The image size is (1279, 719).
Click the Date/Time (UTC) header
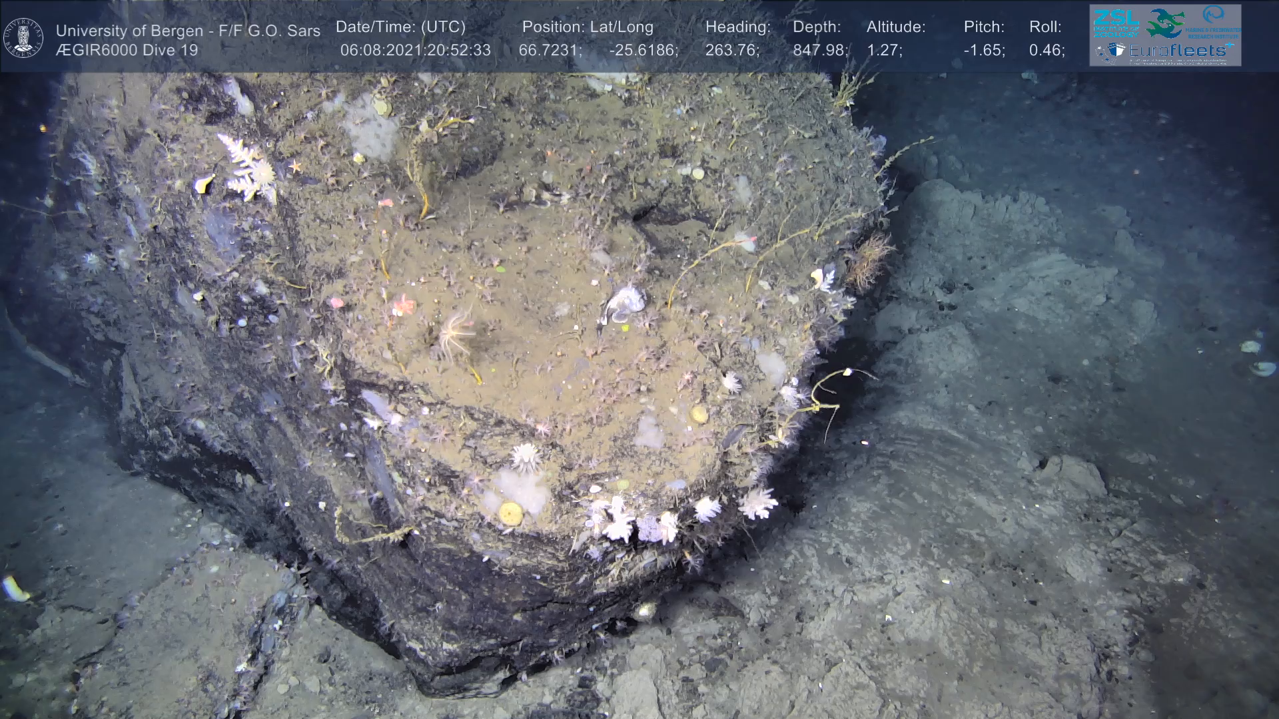point(400,27)
